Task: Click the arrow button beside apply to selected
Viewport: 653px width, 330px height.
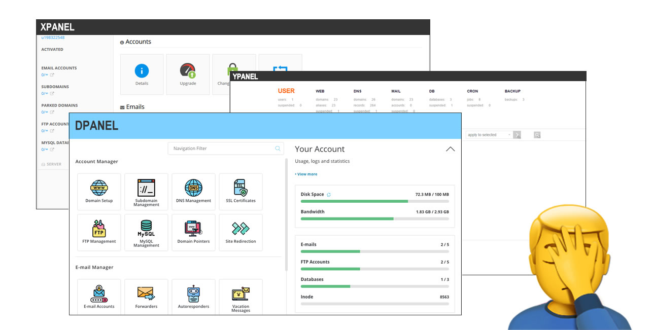Action: 517,135
